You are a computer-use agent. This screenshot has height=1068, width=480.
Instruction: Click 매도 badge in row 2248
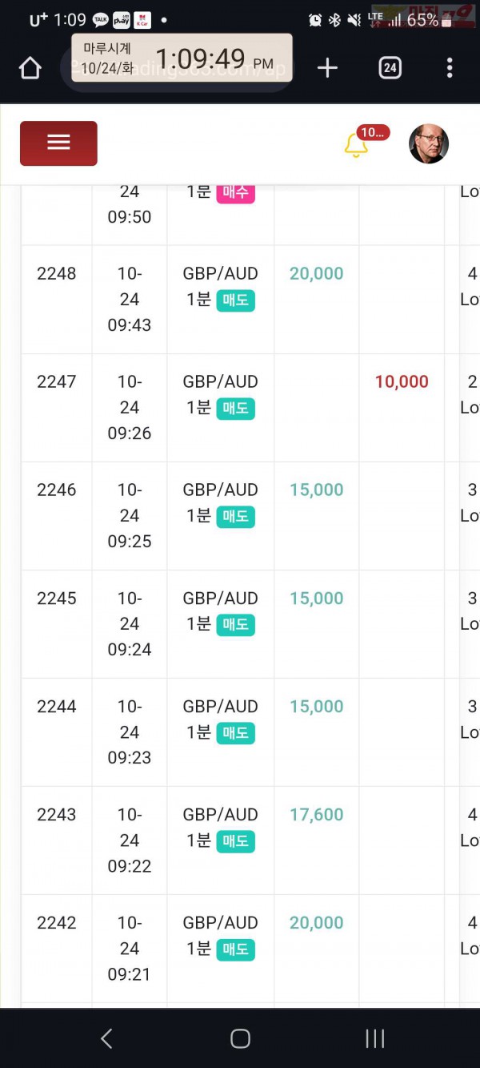click(235, 300)
